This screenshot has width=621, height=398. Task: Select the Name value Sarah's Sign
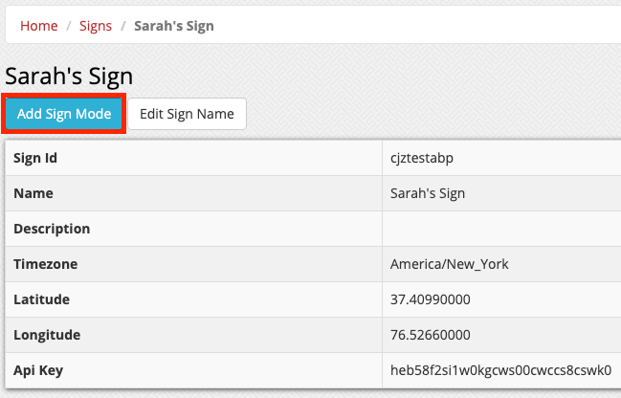428,193
